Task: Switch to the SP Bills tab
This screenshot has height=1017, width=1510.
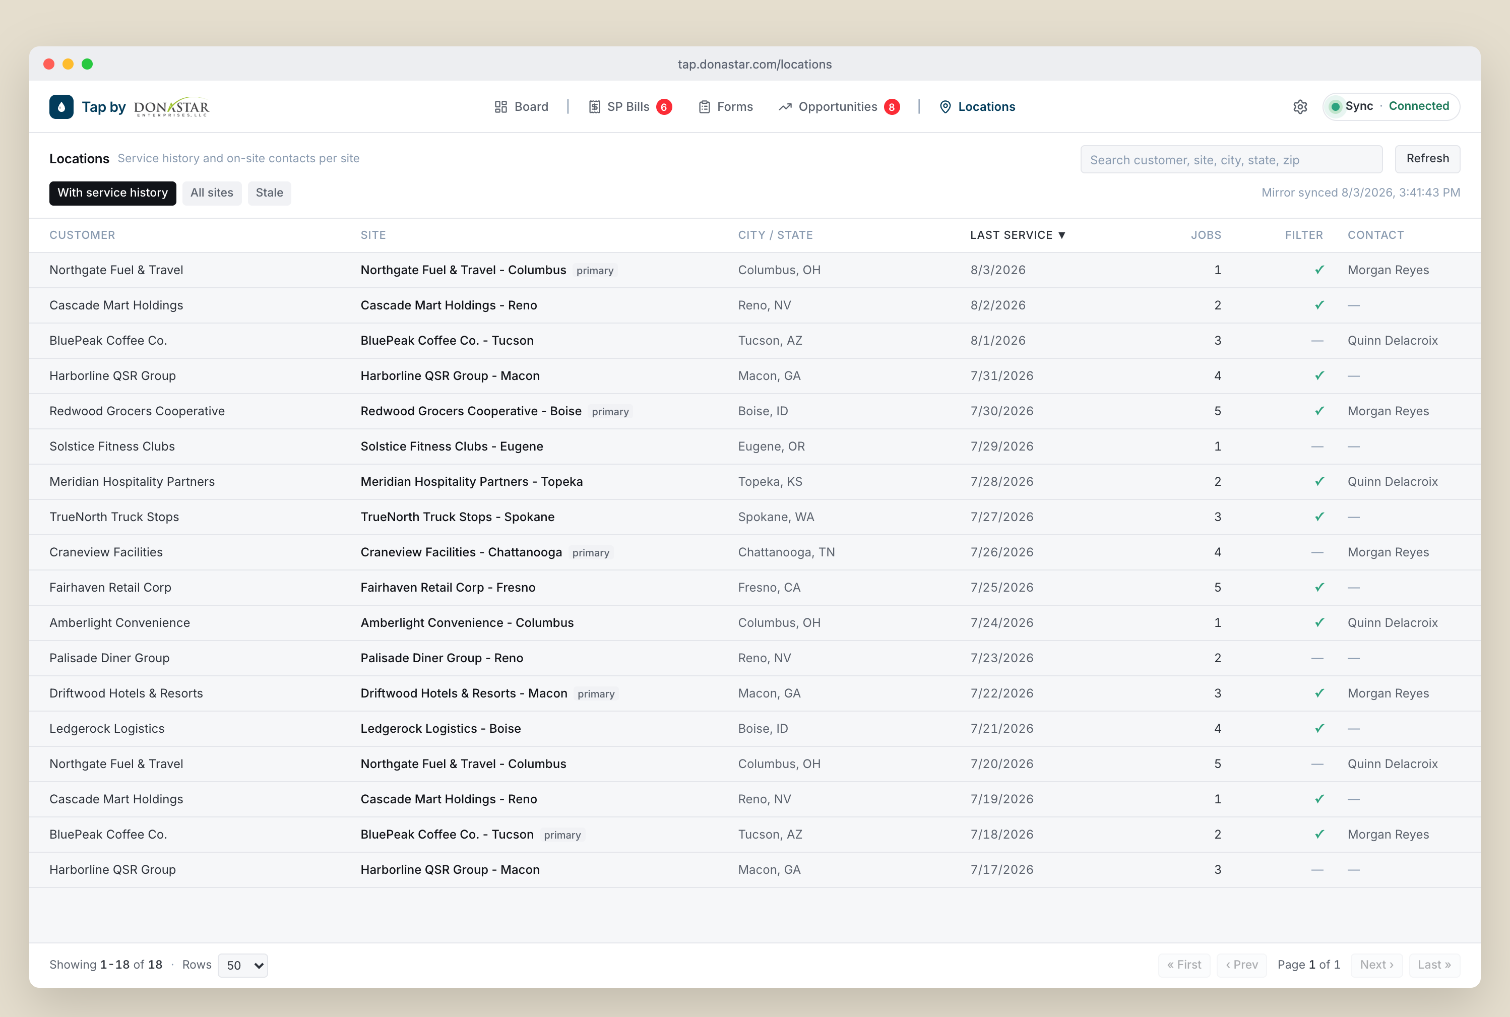Action: point(630,106)
